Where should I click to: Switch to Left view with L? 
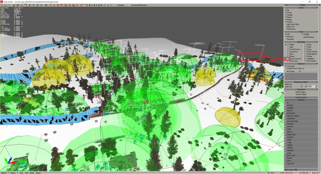coord(92,5)
